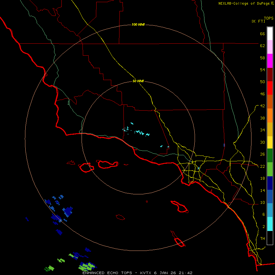
Task: Click the [K FT] units label
Action: (258, 21)
